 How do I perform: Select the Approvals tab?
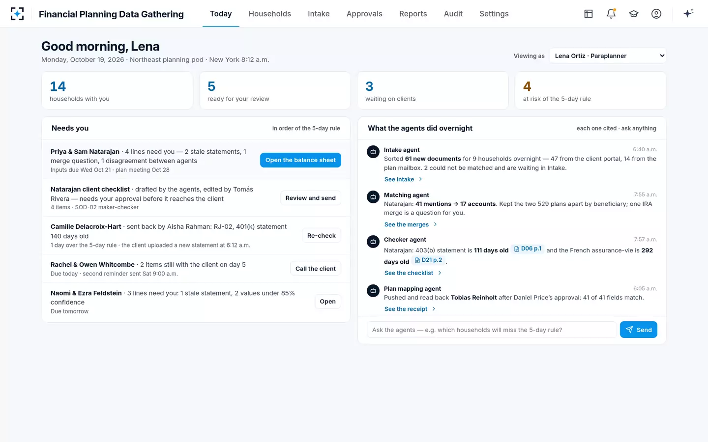tap(364, 14)
